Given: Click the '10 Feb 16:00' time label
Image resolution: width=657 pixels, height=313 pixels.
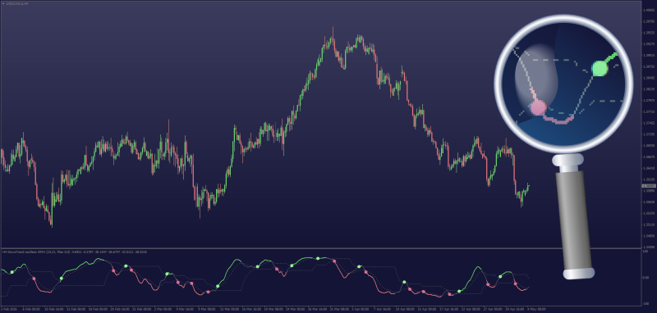Looking at the screenshot, I should click(x=54, y=309).
